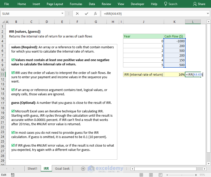The image size is (211, 177).
Task: Click the zoom slider handle
Action: click(182, 174)
